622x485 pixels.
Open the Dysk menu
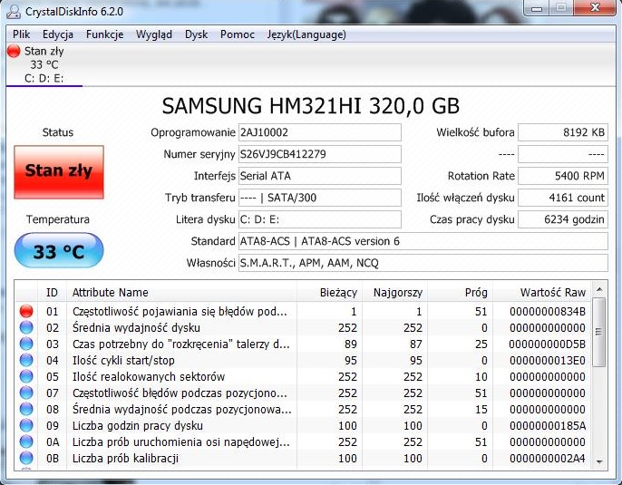(x=197, y=34)
